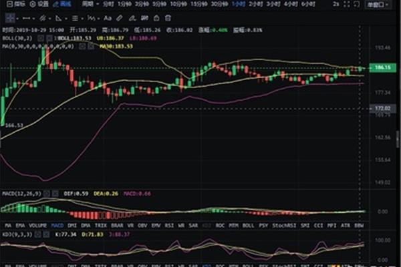Select the ruler measure tool
The height and width of the screenshot is (267, 401).
tap(120, 18)
